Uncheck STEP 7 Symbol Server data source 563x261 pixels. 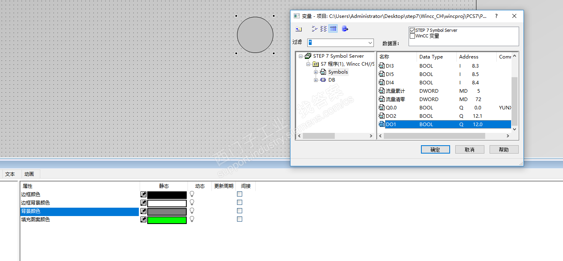tap(413, 30)
